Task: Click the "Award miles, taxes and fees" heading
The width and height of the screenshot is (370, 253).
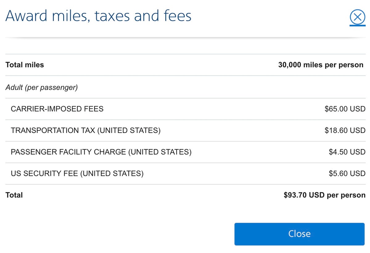Action: click(x=98, y=16)
